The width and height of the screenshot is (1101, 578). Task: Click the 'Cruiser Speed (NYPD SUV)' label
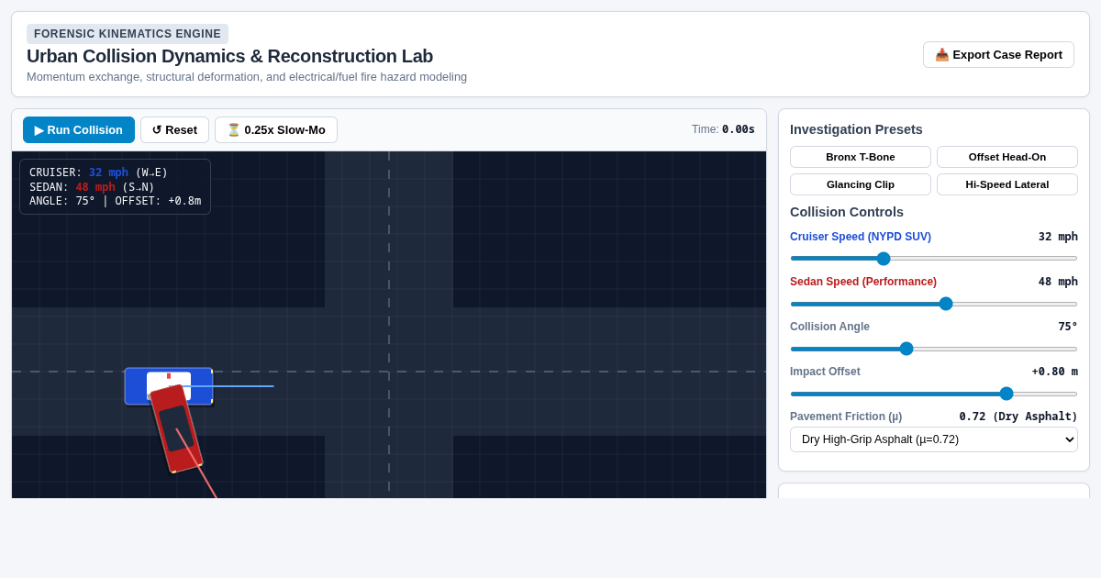tap(861, 237)
